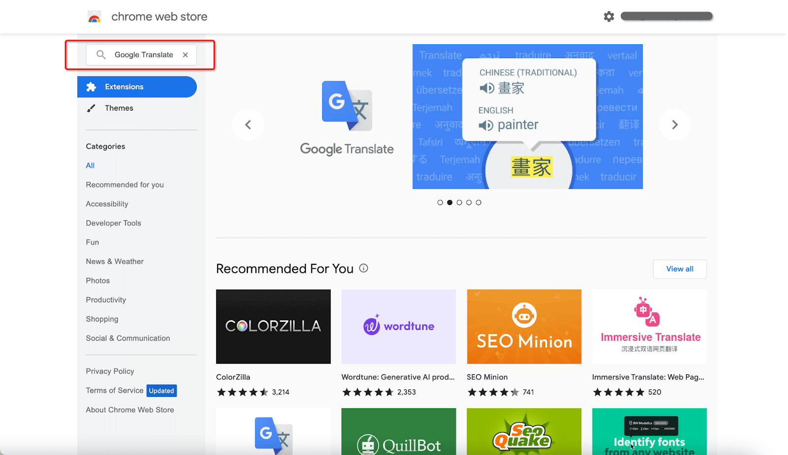Open the Accessibility category

coord(107,204)
